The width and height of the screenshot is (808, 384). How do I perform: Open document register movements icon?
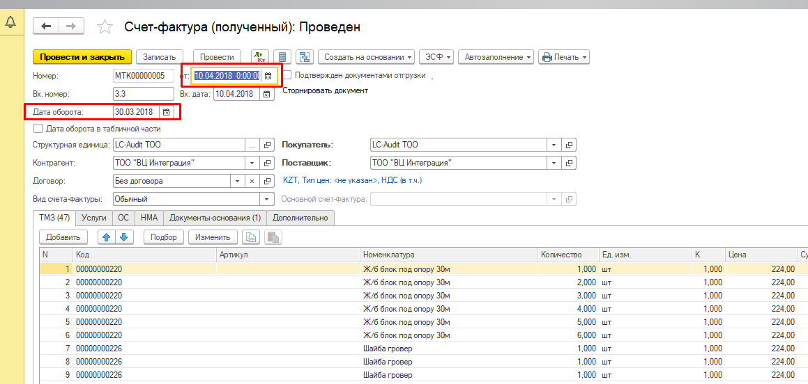pos(282,56)
